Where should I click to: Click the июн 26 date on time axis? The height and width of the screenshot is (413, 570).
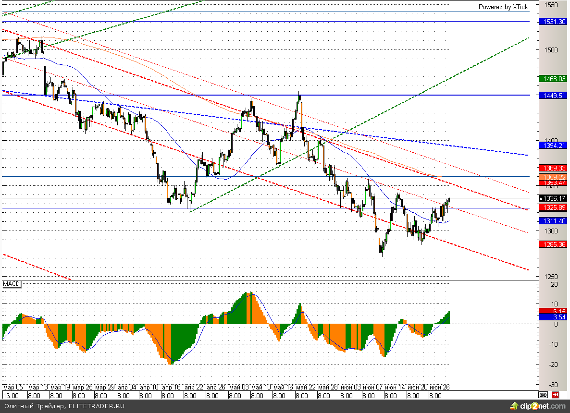click(439, 387)
